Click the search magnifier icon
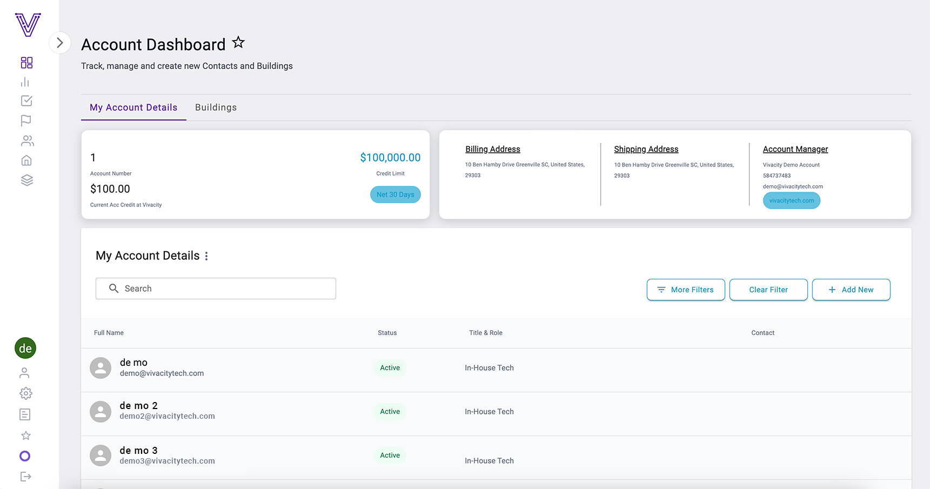The width and height of the screenshot is (930, 489). (113, 289)
